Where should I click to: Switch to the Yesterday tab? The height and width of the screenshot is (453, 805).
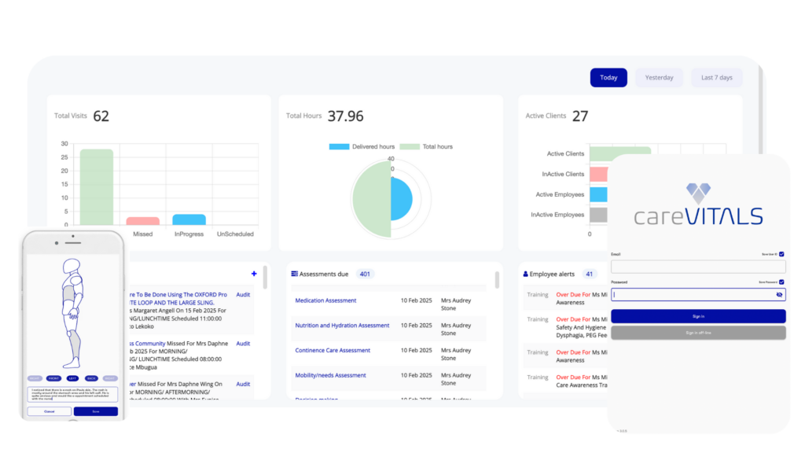659,77
